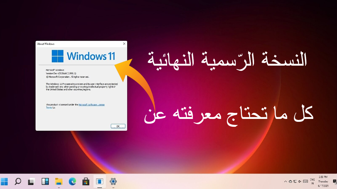Click the "About Windows" title bar text
The height and width of the screenshot is (189, 337).
click(x=46, y=44)
